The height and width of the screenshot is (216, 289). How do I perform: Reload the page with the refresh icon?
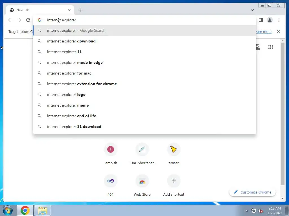click(x=28, y=20)
